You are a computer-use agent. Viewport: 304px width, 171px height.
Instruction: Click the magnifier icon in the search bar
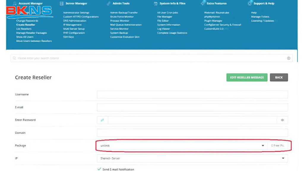(x=14, y=58)
